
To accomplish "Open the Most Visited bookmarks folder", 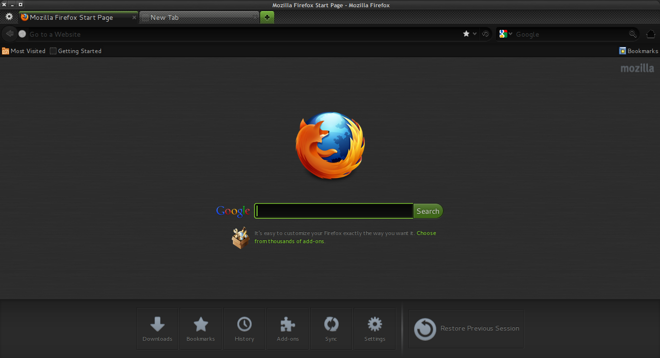I will click(x=24, y=51).
